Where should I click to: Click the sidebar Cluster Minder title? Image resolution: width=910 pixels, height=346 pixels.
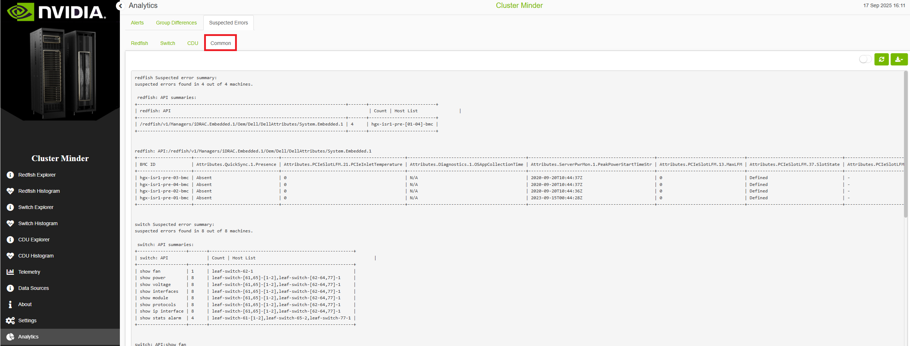(60, 158)
